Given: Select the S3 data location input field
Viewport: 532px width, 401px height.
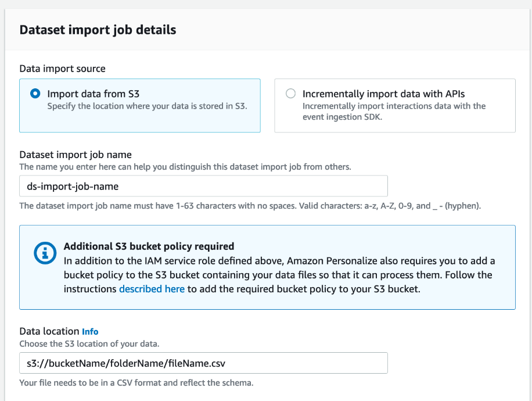Looking at the screenshot, I should click(x=203, y=362).
